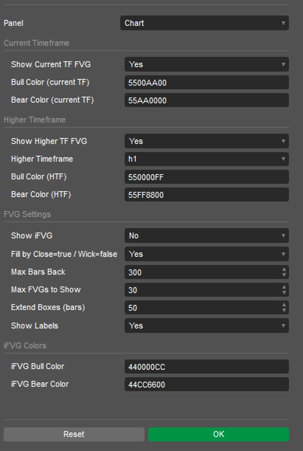This screenshot has height=451, width=303.
Task: Open the Show Higher TF FVG dropdown
Action: [207, 141]
